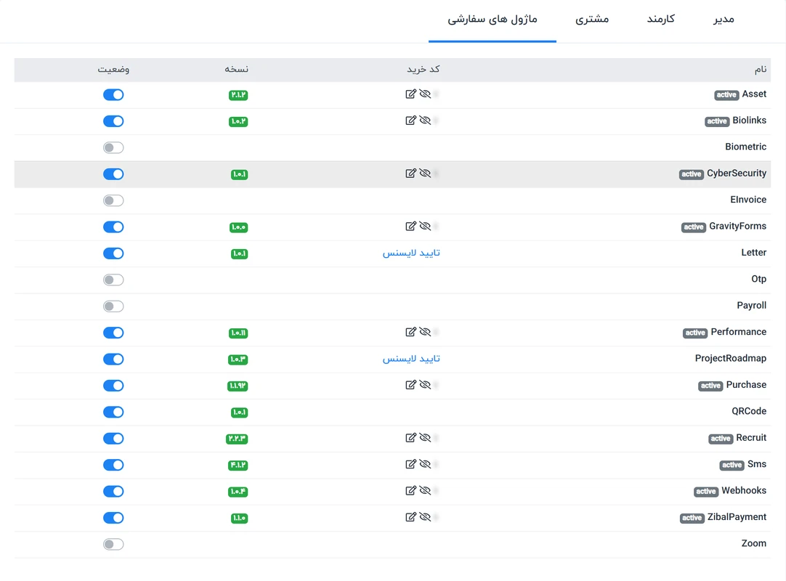Reveal Performance purchase code eye icon
Screen dimensions: 786x581
(x=425, y=332)
